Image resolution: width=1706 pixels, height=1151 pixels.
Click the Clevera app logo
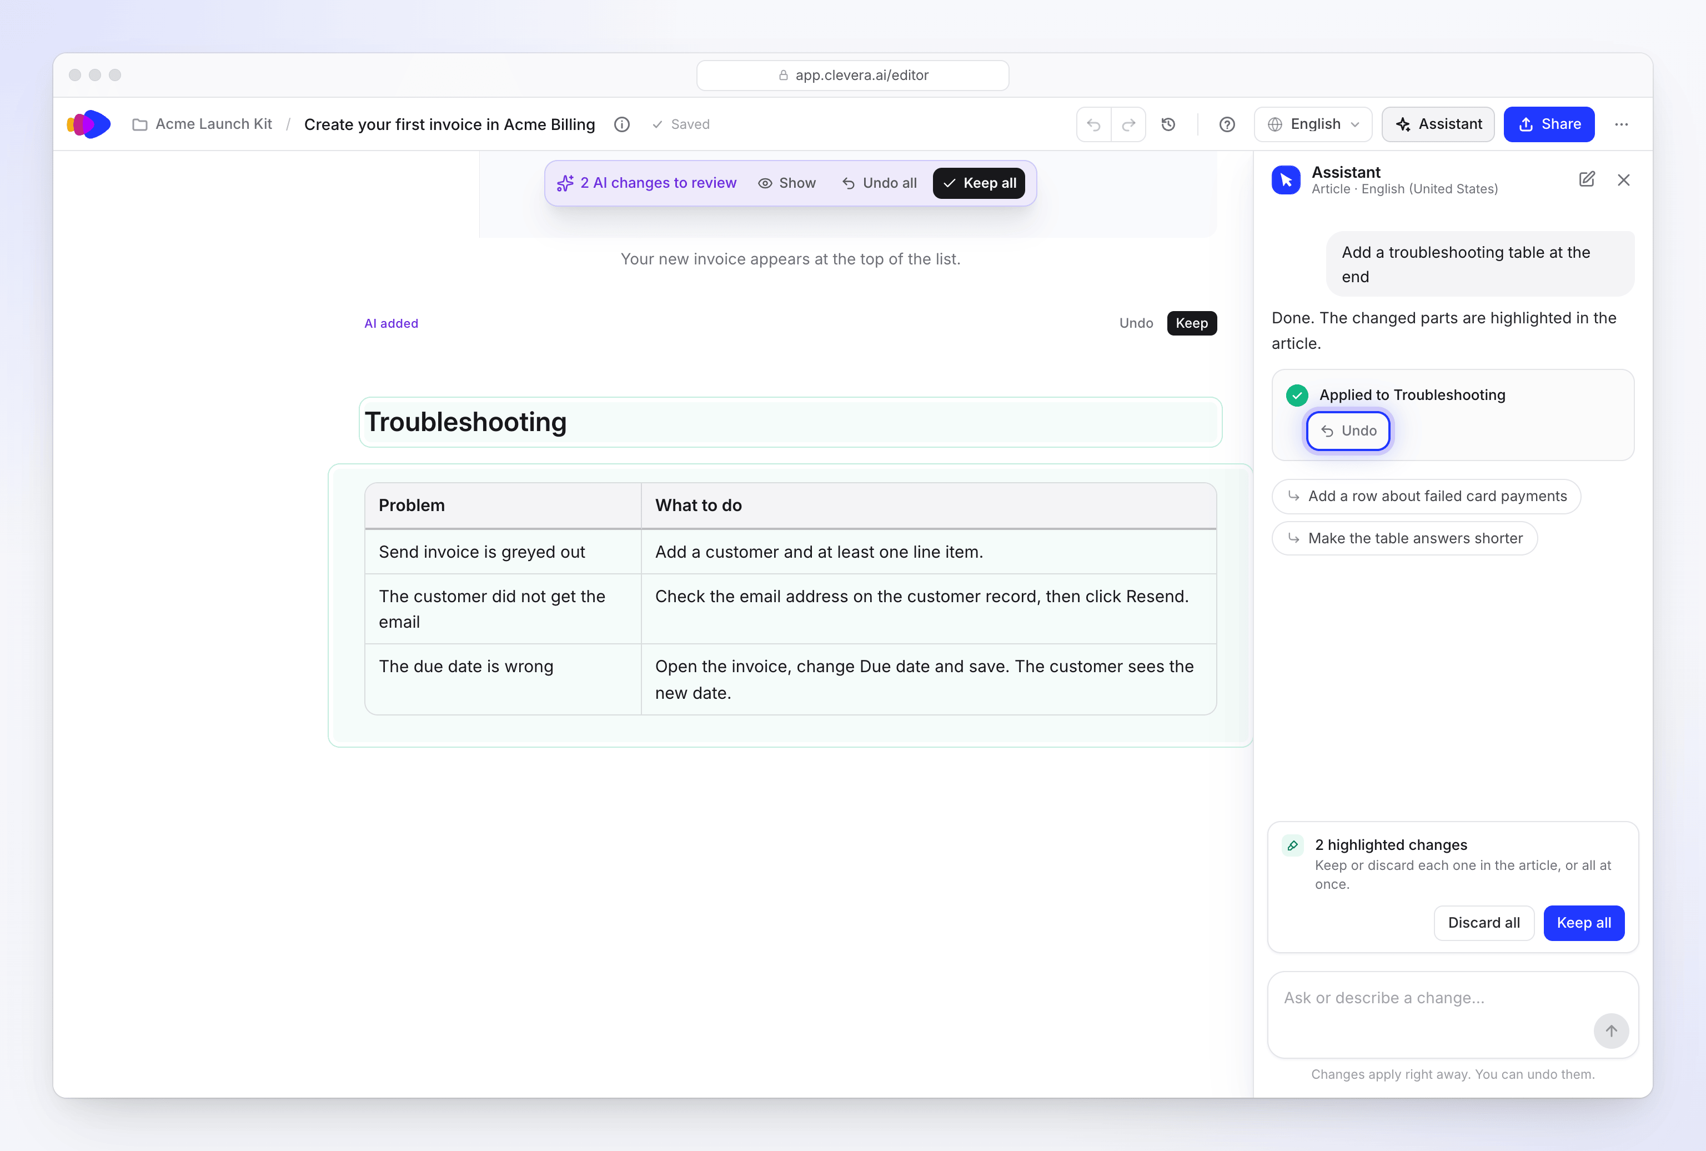tap(89, 124)
